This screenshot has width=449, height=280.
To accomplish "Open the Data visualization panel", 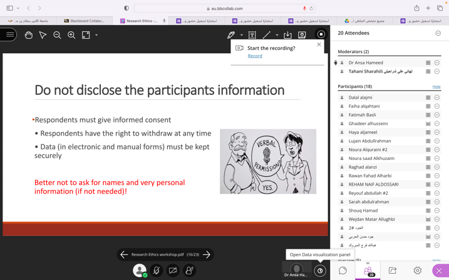I will tap(320, 271).
